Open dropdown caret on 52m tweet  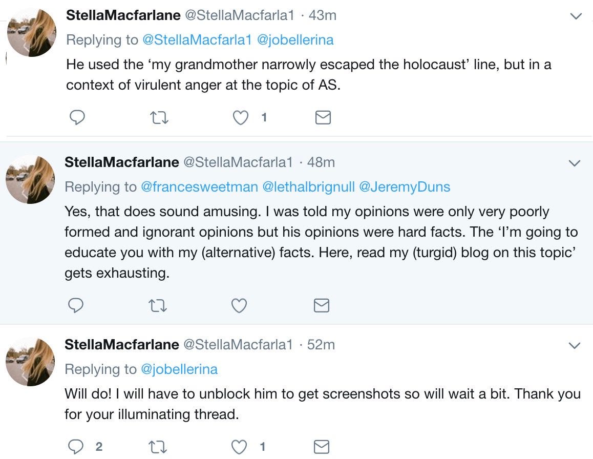[575, 346]
